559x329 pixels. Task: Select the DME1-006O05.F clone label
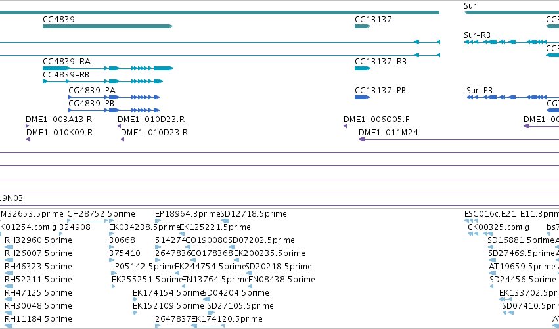376,120
